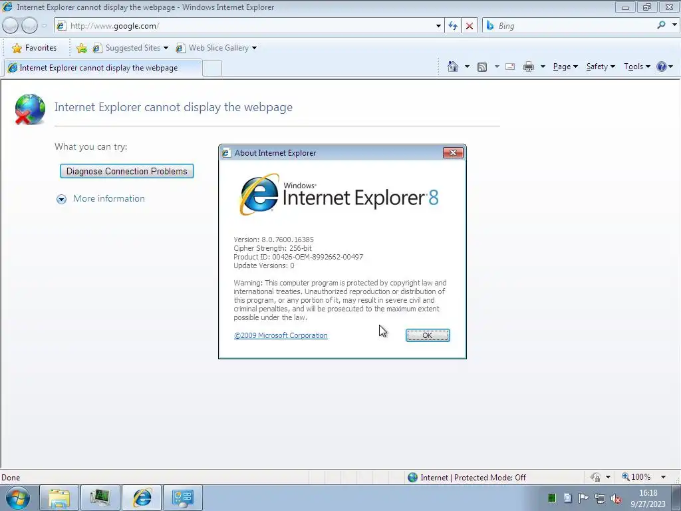Click the Back navigation button
This screenshot has width=681, height=511.
click(10, 26)
